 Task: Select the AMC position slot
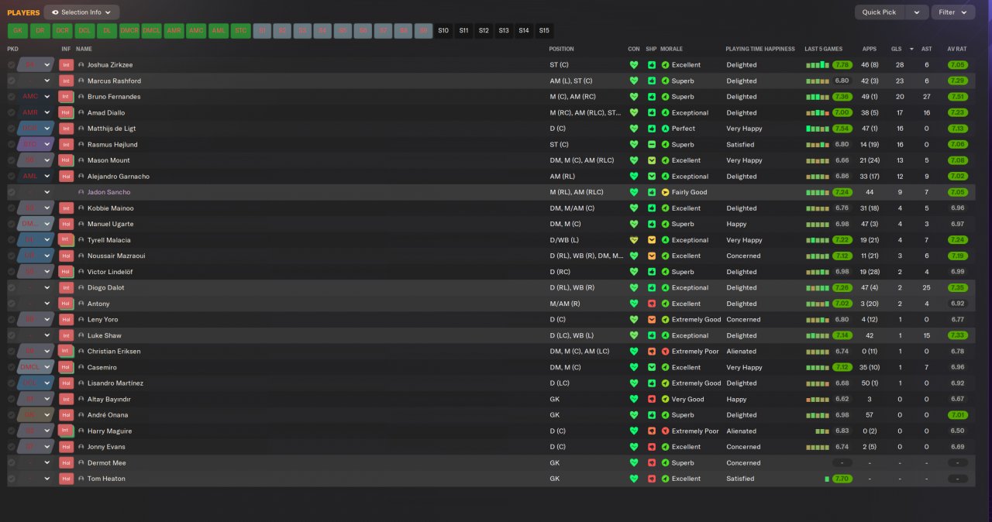pyautogui.click(x=197, y=31)
